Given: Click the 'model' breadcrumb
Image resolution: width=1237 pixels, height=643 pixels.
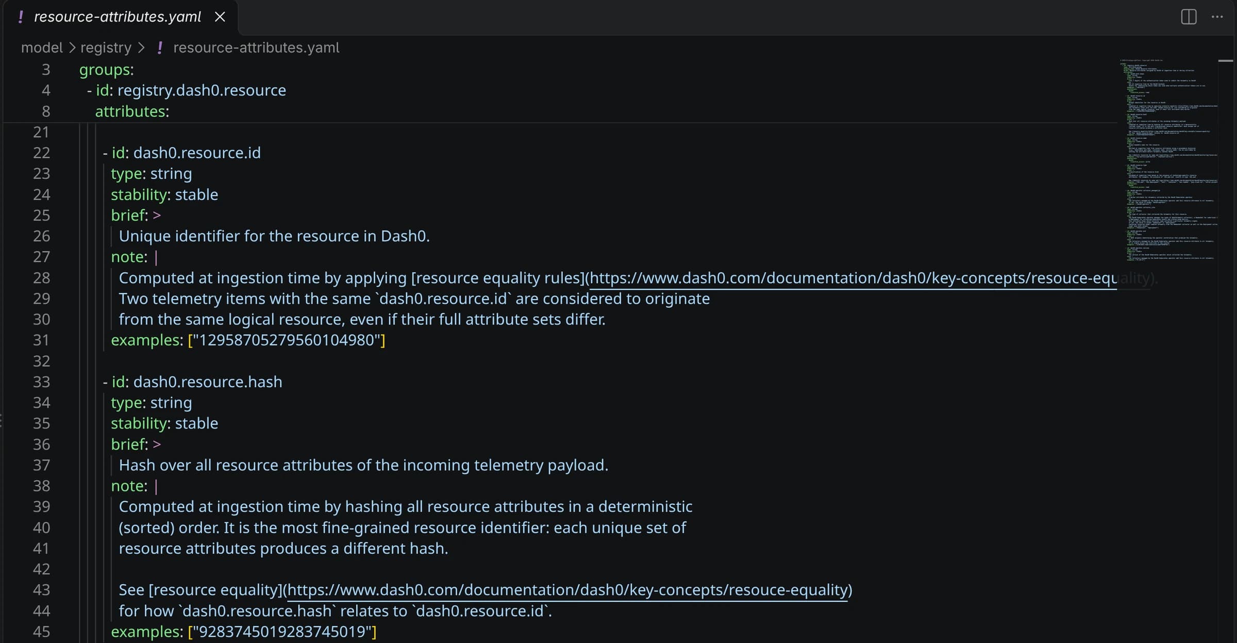Looking at the screenshot, I should tap(42, 47).
